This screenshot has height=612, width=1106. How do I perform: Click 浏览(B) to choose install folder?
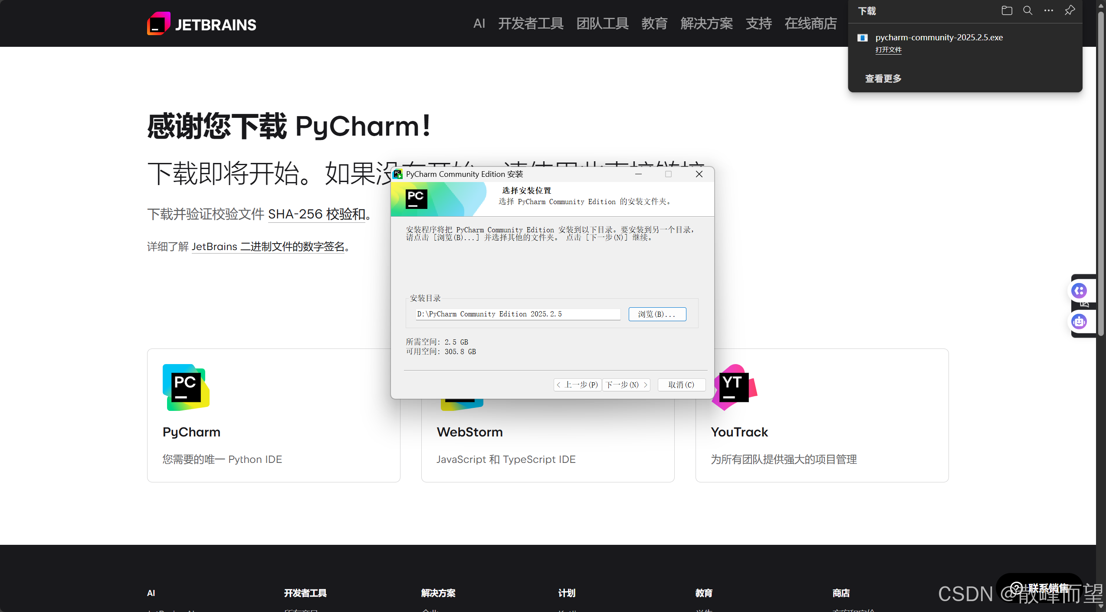656,314
